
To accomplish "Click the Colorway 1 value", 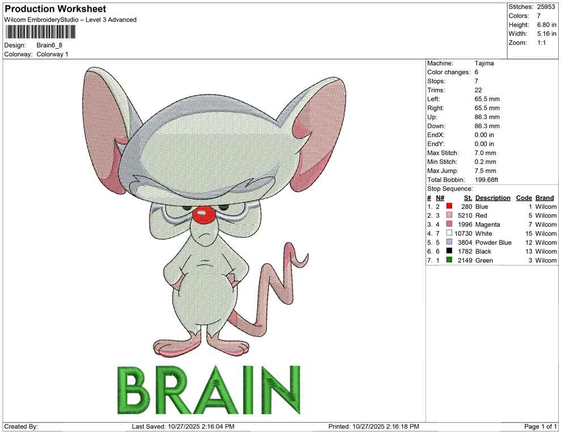I will click(52, 54).
